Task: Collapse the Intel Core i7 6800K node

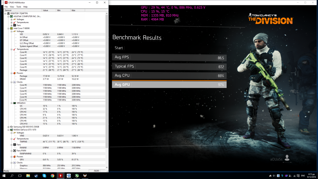Action: coord(8,28)
